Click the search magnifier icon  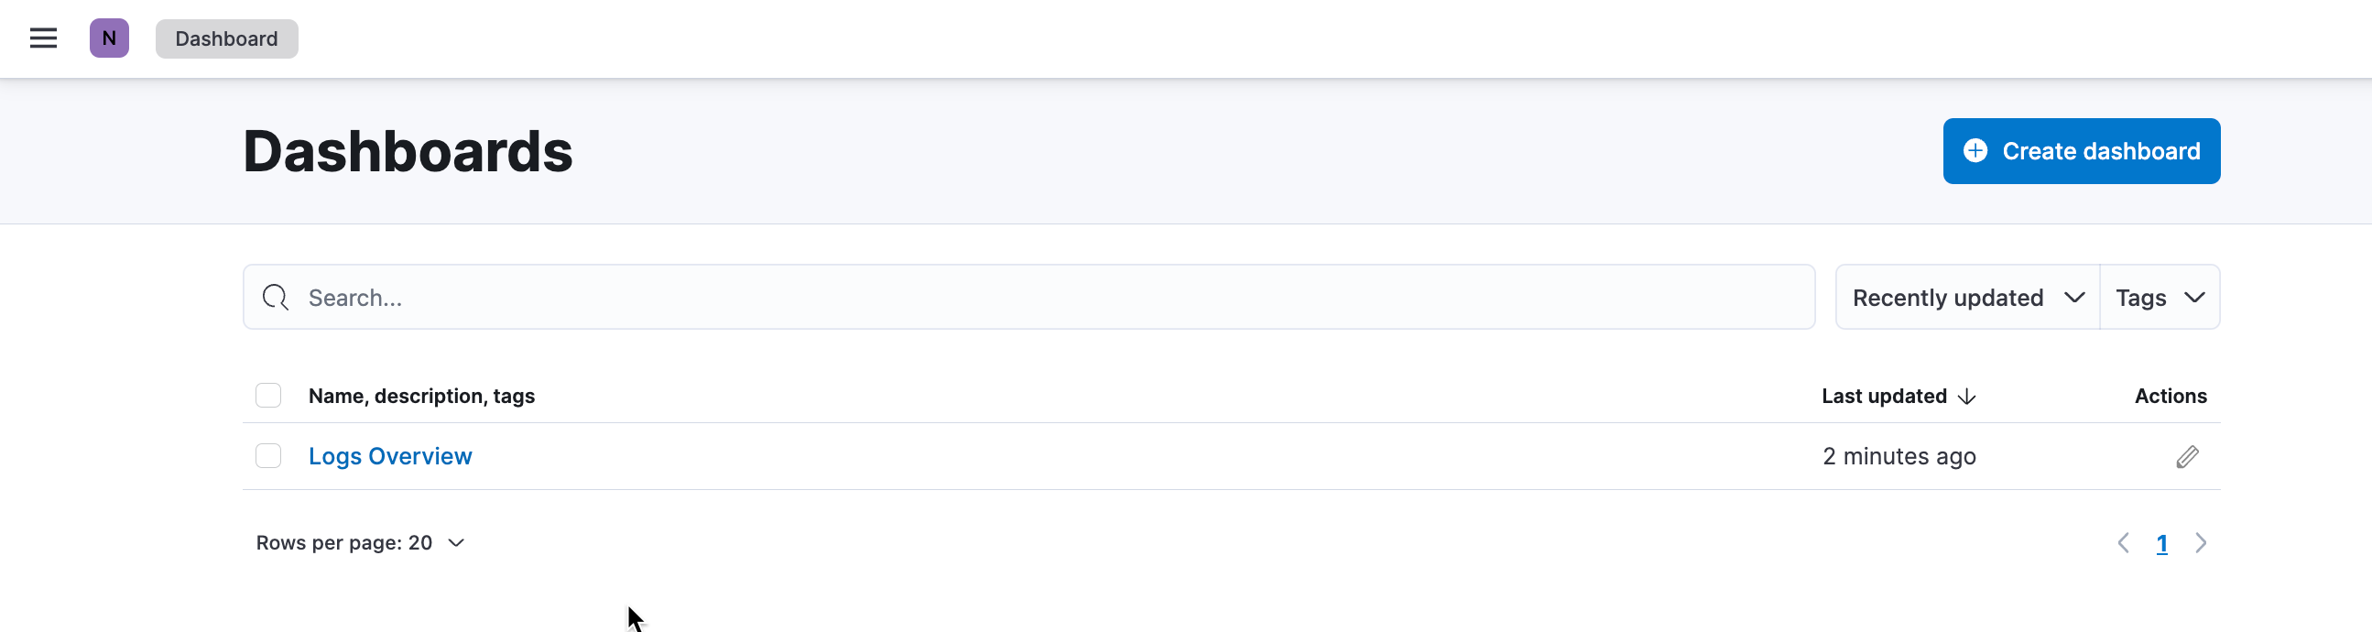point(276,298)
